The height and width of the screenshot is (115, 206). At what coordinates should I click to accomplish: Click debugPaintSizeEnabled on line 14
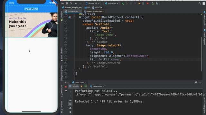101,21
